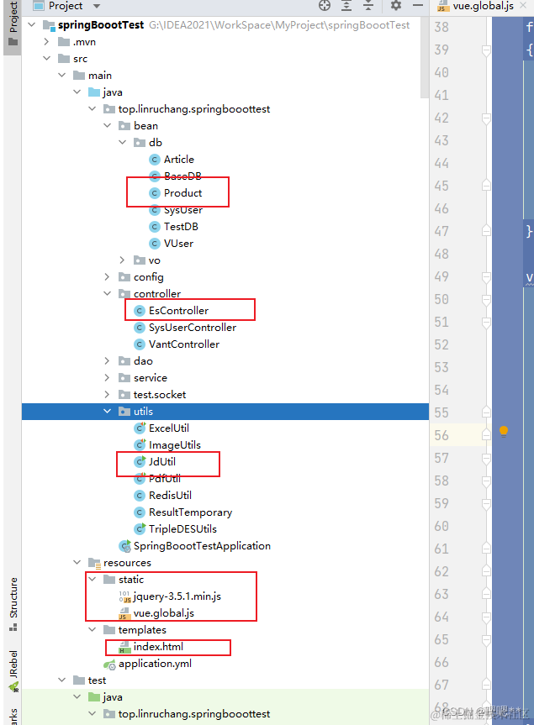Viewport: 534px width, 725px height.
Task: Open the Project view dropdown arrow
Action: [96, 6]
